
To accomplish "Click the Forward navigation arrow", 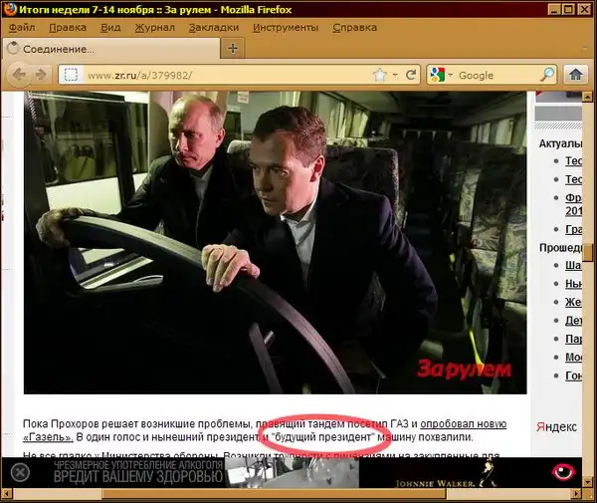I will coord(43,75).
